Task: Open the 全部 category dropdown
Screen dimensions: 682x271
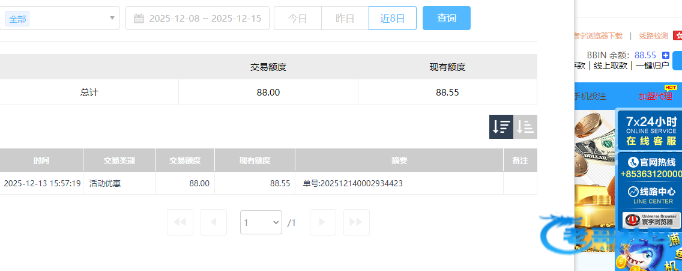Action: 59,19
